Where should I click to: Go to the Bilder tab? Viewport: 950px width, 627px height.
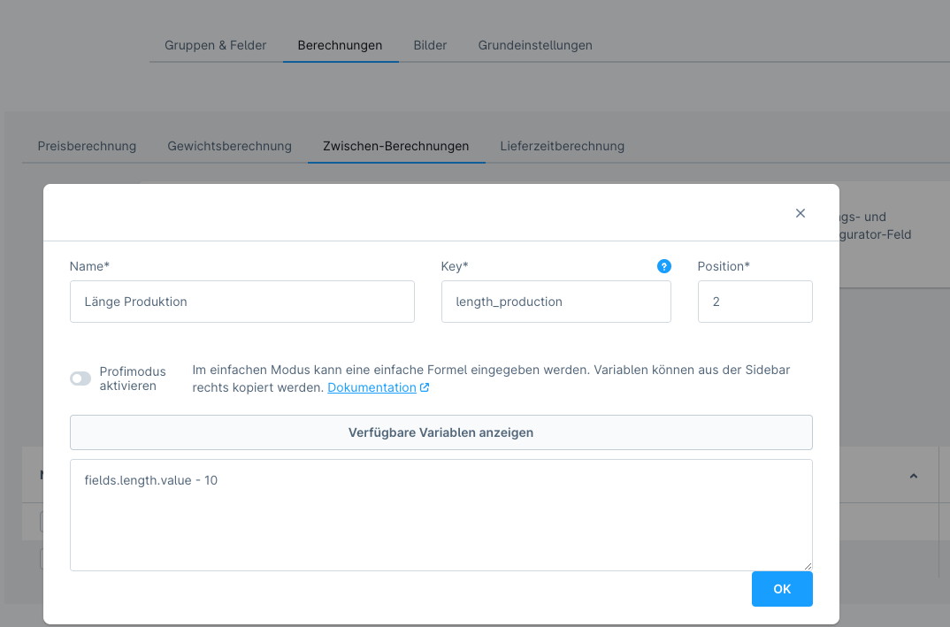[430, 45]
